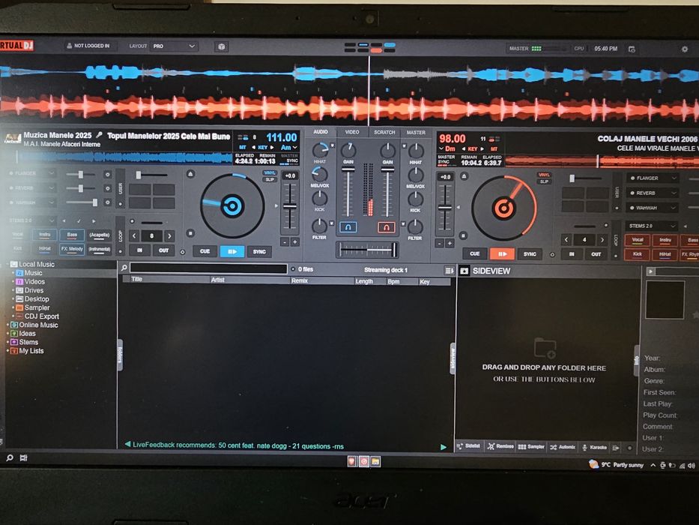699x525 pixels.
Task: Toggle the Vocal stem on right deck
Action: tap(638, 240)
